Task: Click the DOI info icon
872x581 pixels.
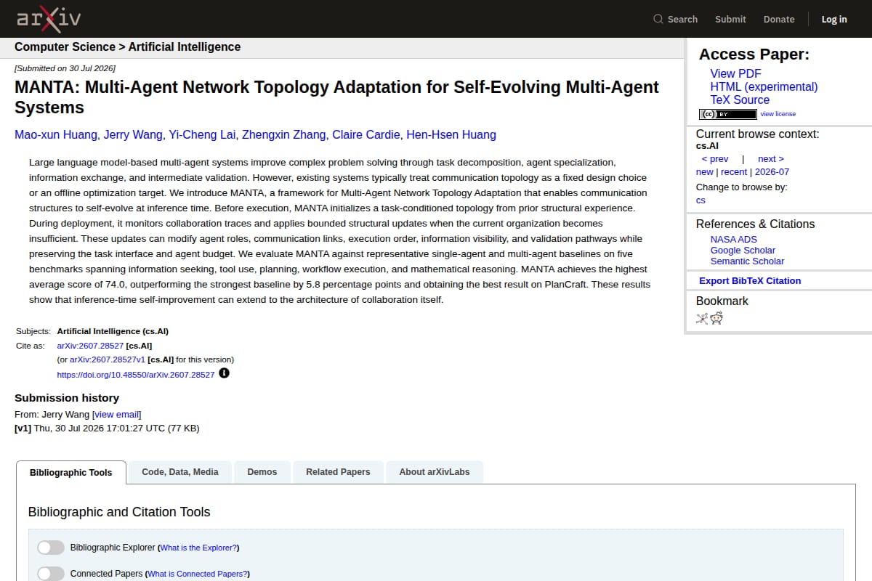Action: (224, 373)
